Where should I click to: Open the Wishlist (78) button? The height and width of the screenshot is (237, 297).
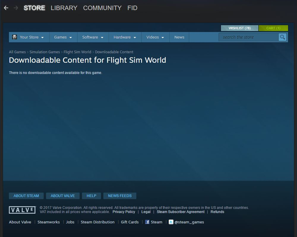[239, 28]
